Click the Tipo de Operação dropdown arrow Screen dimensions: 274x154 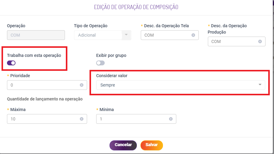tap(126, 35)
